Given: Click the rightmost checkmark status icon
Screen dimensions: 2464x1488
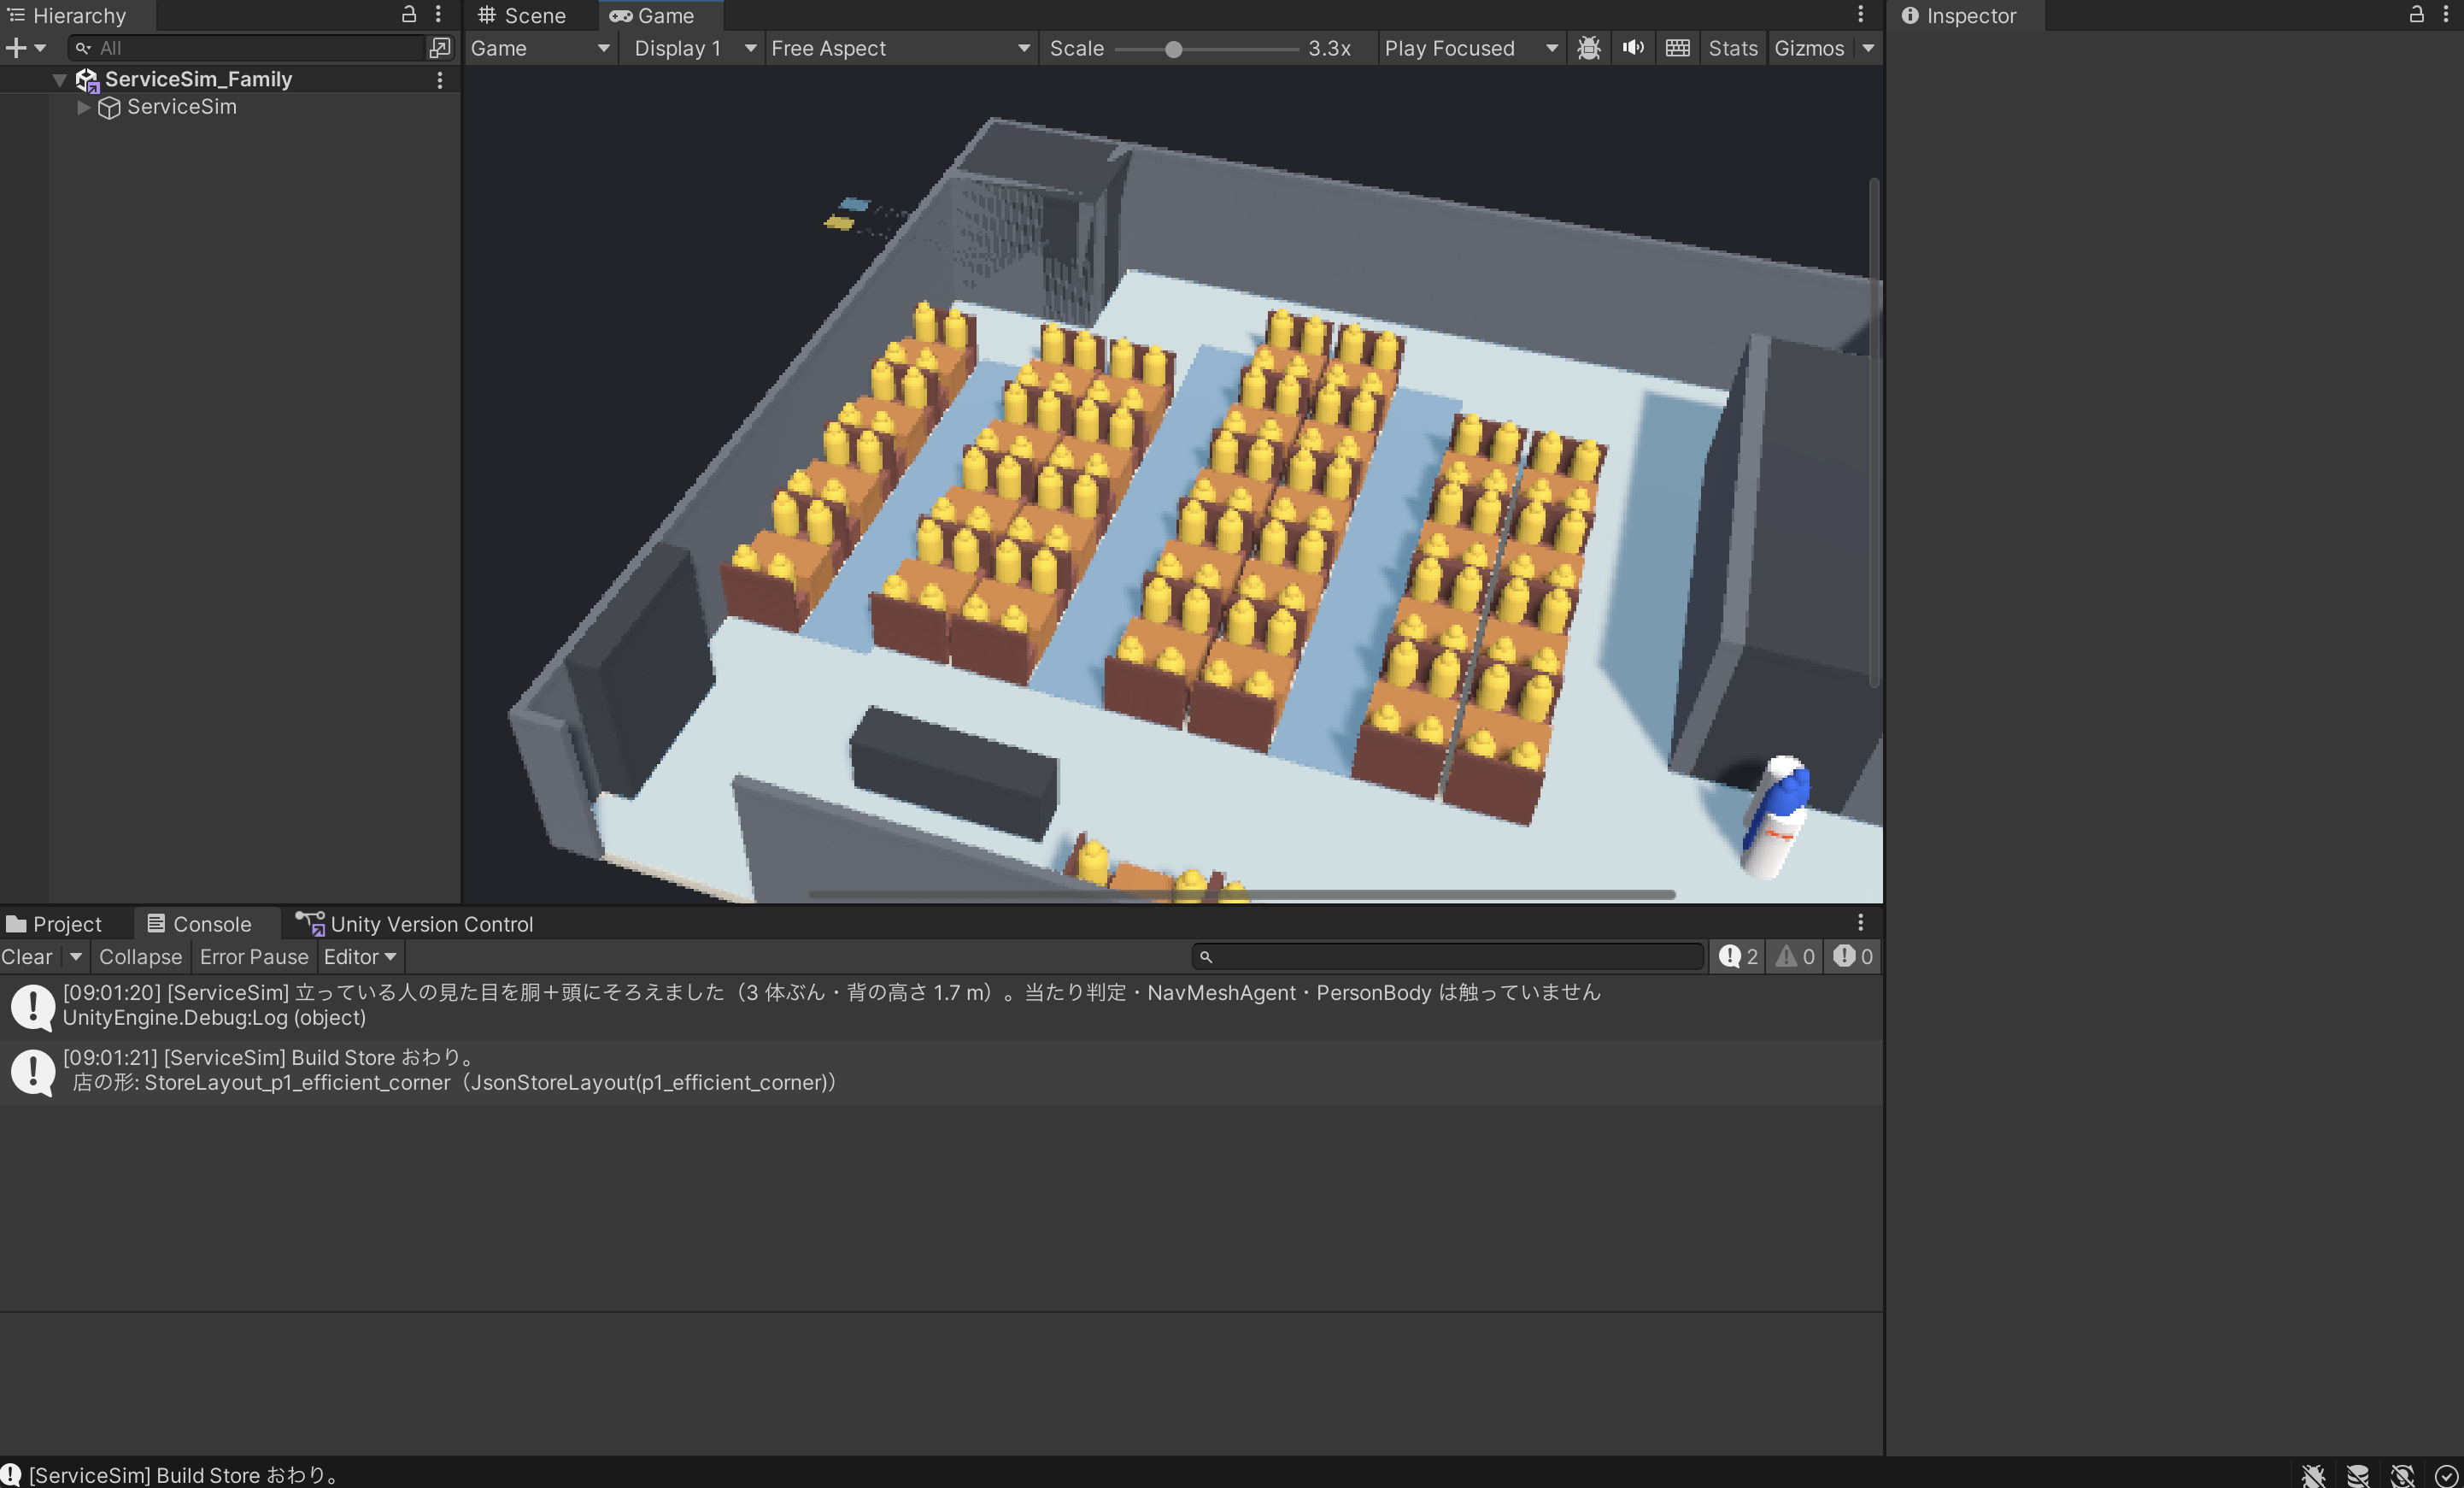Looking at the screenshot, I should point(2446,1474).
